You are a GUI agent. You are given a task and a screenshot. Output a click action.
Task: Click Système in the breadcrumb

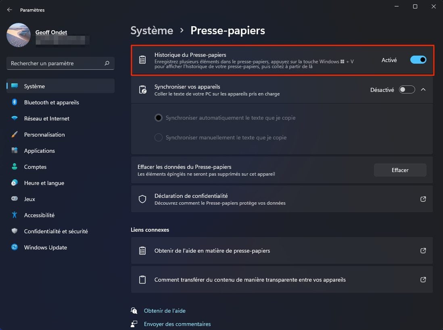(x=152, y=31)
